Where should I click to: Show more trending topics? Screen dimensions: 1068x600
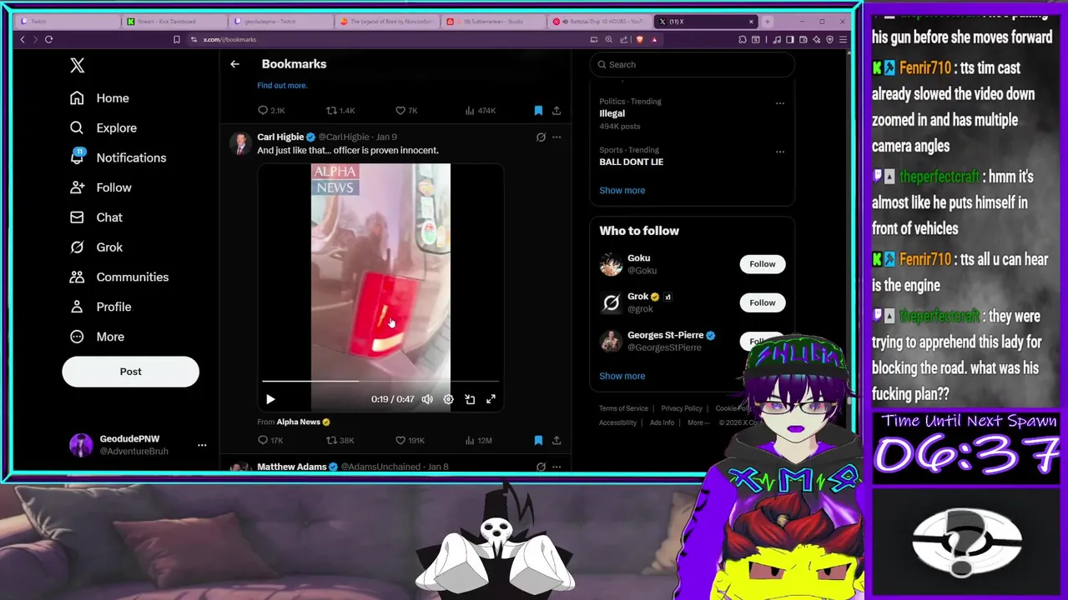[622, 190]
